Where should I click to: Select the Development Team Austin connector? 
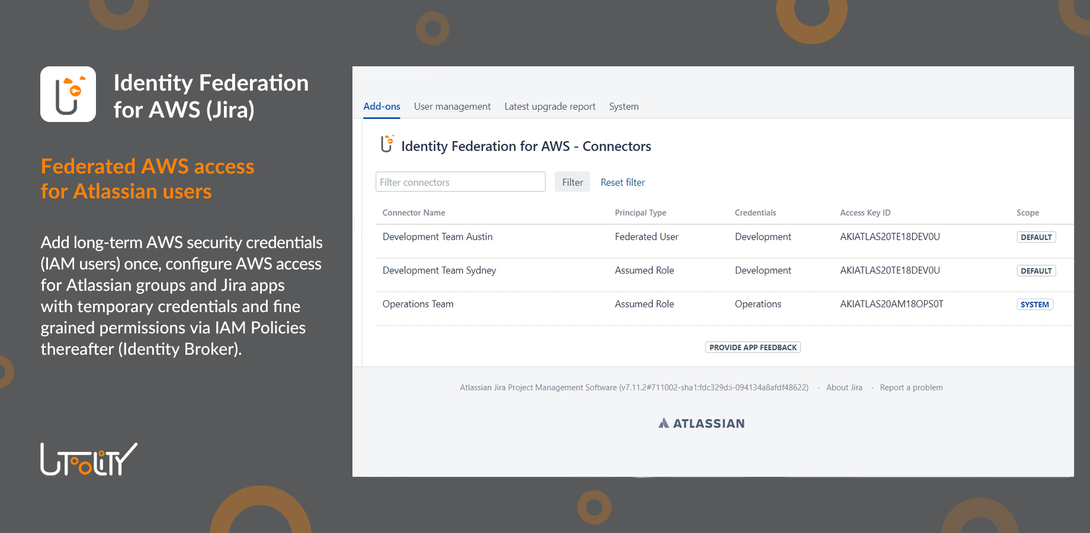pyautogui.click(x=437, y=237)
